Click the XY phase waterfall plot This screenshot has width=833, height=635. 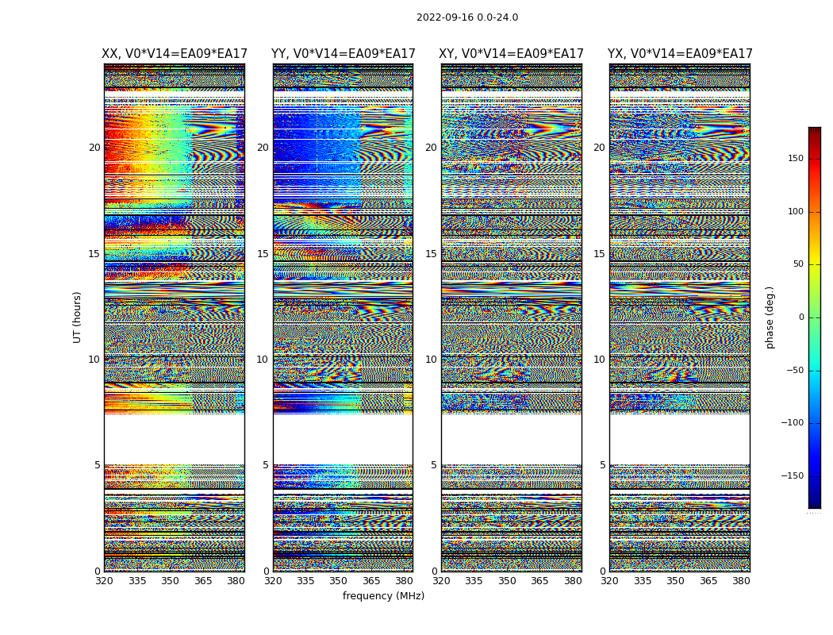(512, 317)
